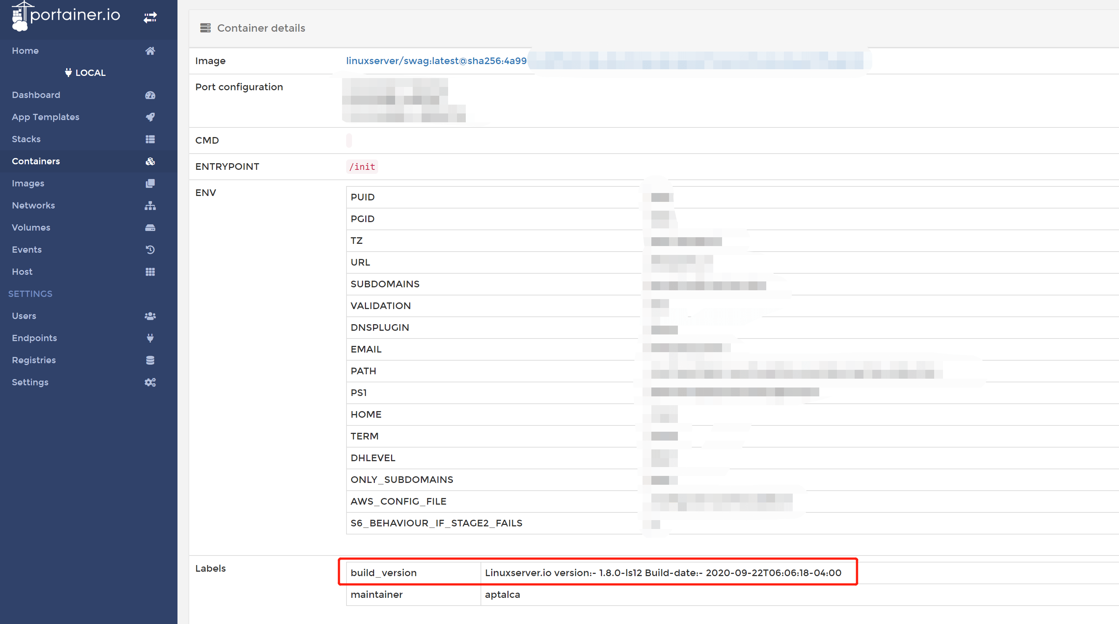The image size is (1119, 624).
Task: Click Networks sitemap icon
Action: pyautogui.click(x=150, y=206)
